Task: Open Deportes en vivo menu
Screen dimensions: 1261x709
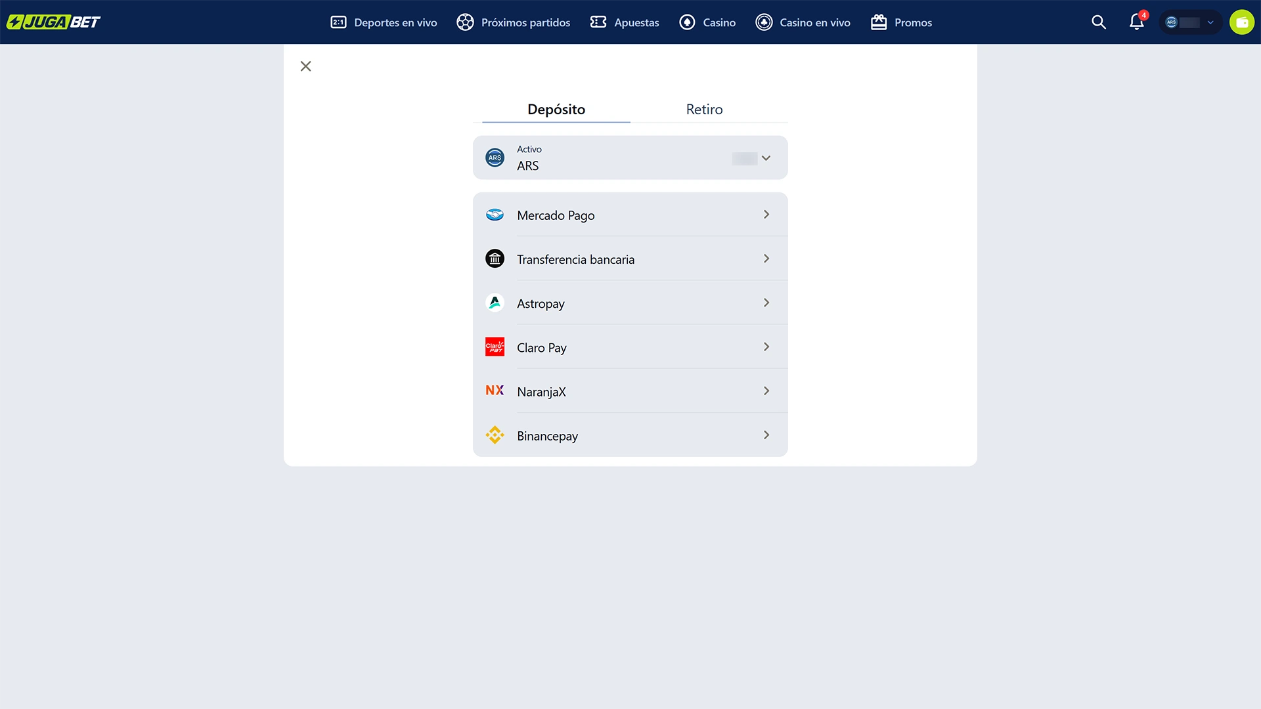Action: (384, 22)
